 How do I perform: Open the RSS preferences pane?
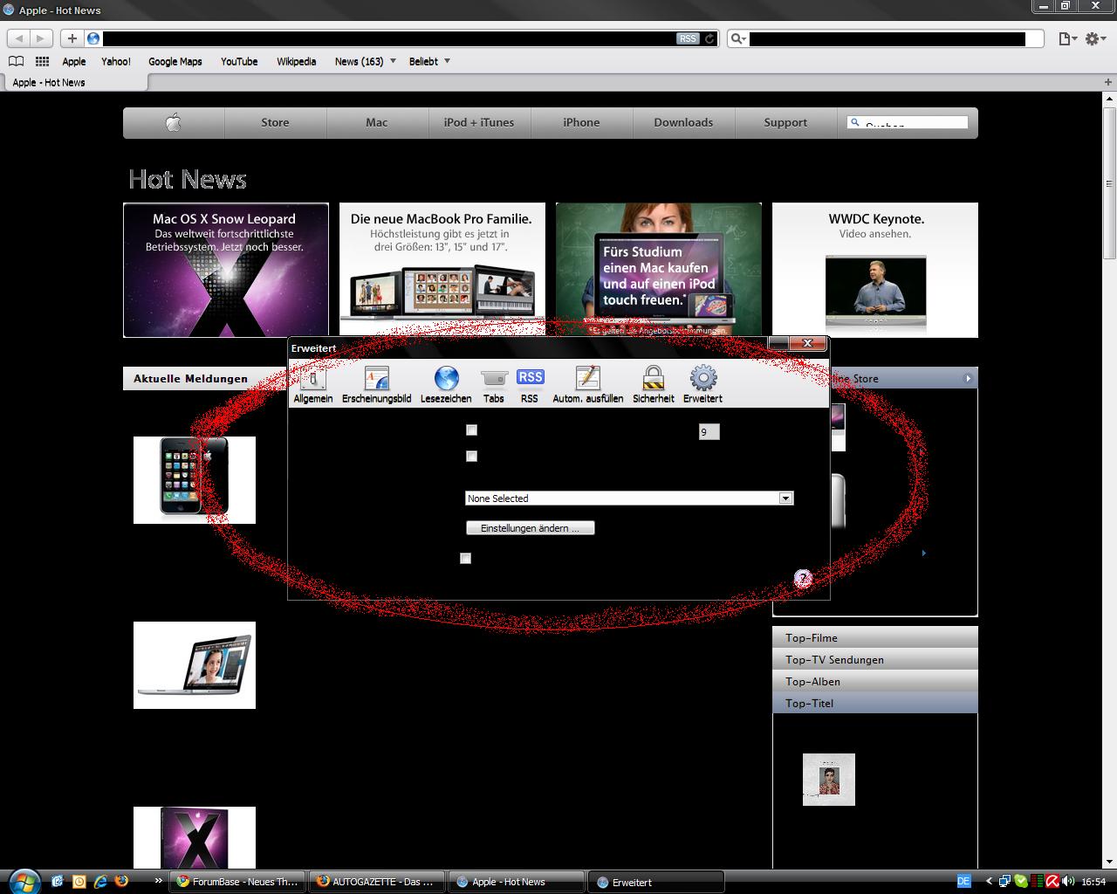[530, 384]
